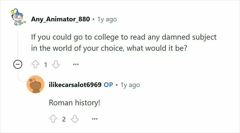This screenshot has height=133, width=240.
Task: Click the thread line beside top comment
Action: coord(17,44)
